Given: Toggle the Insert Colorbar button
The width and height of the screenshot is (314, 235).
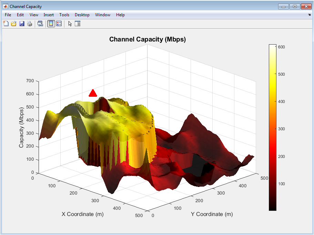Looking at the screenshot, I should [x=51, y=23].
